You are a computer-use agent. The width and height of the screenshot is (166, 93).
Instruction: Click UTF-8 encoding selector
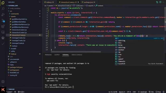tap(129, 92)
